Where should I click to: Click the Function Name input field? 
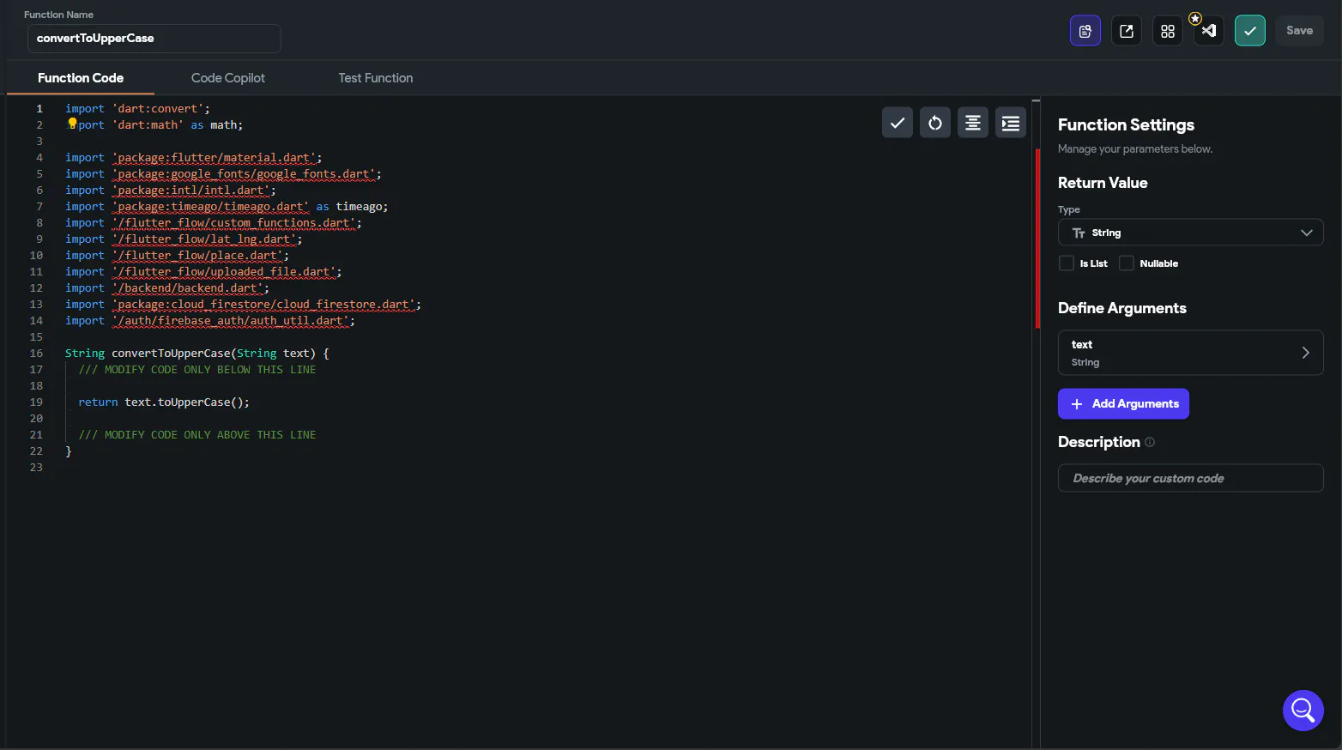pyautogui.click(x=154, y=39)
